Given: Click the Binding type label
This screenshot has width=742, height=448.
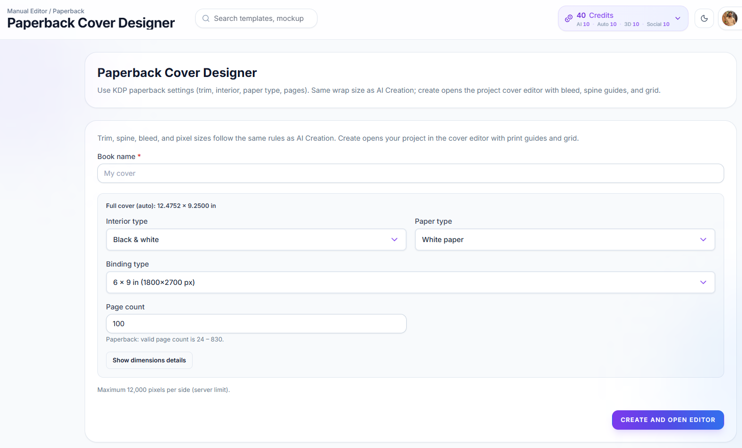Looking at the screenshot, I should click(127, 264).
